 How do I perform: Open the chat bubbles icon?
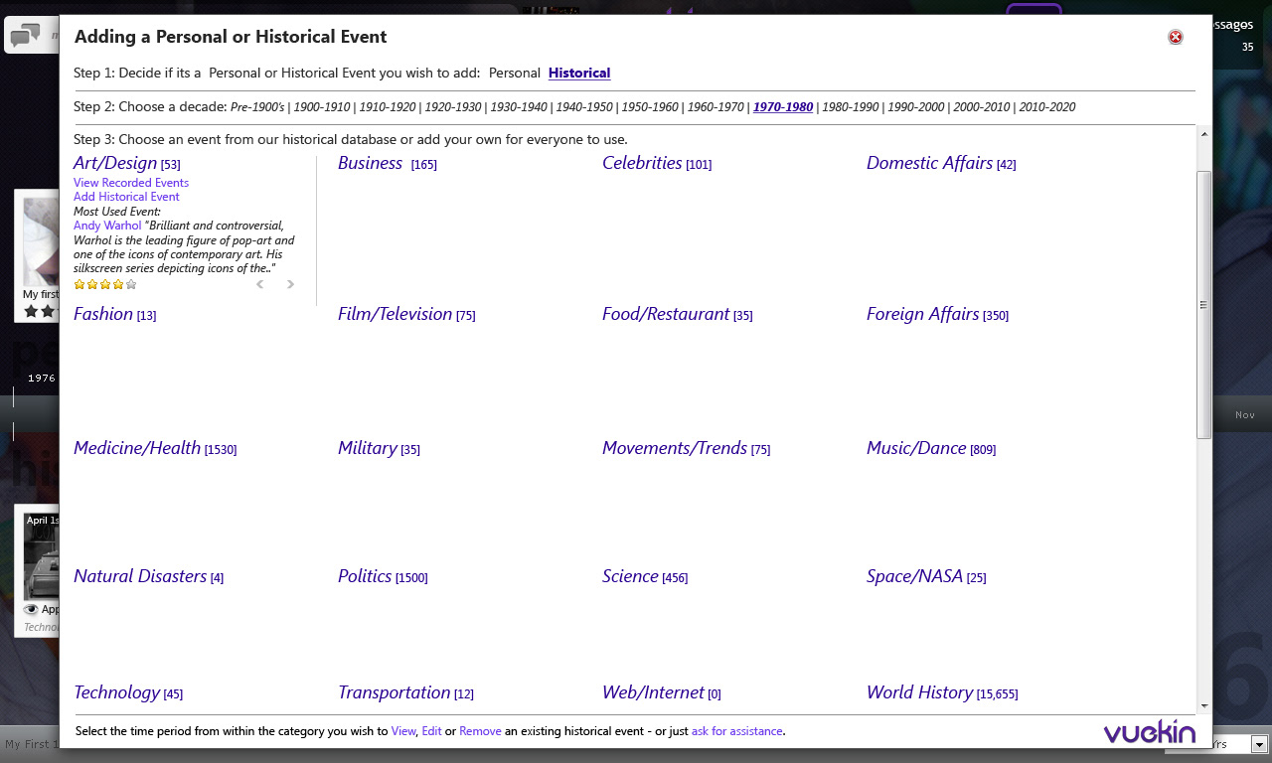pos(26,37)
